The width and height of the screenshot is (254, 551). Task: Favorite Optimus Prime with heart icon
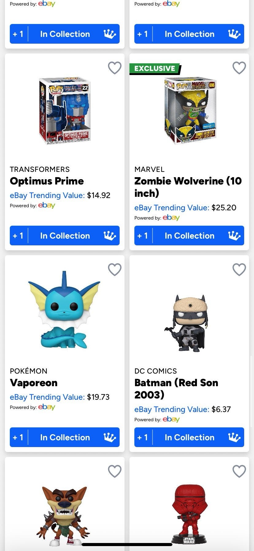pyautogui.click(x=115, y=68)
